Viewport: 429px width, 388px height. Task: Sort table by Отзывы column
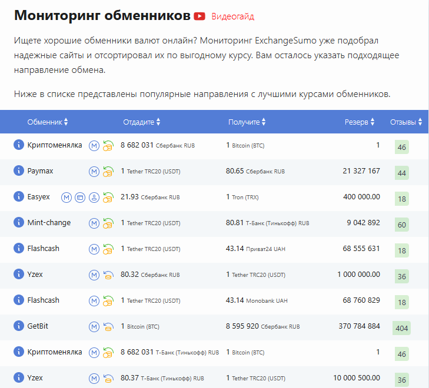(406, 122)
